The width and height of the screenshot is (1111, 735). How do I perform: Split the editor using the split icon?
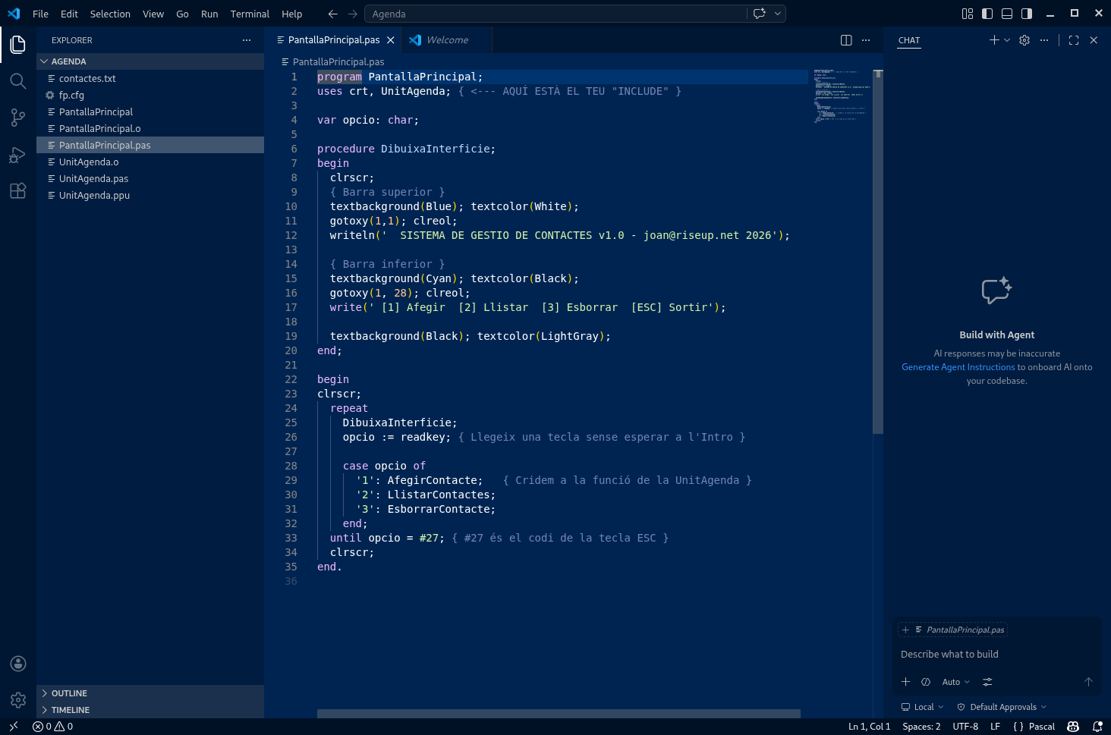tap(845, 39)
